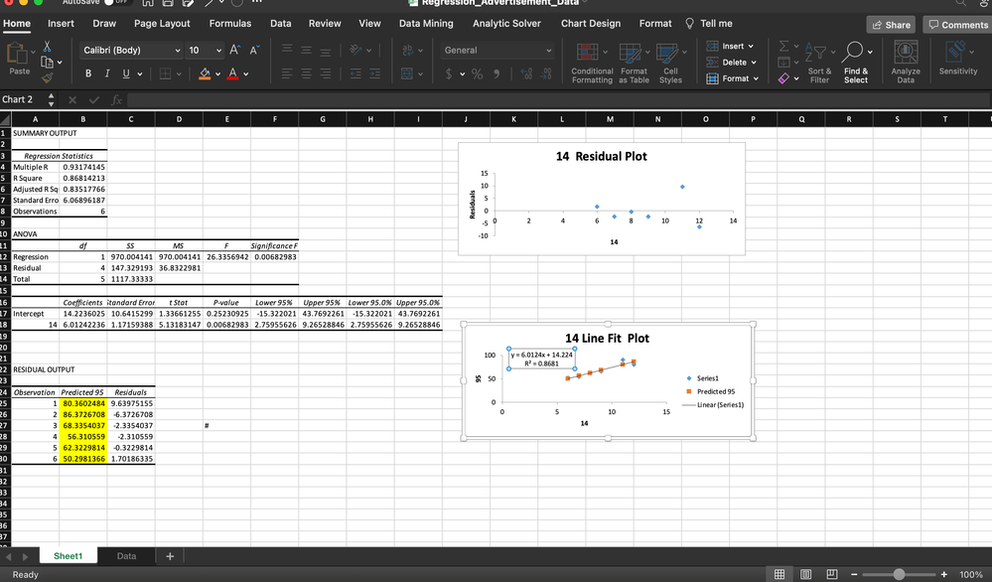Click the Fill down icon
Screen dimensions: 992x582
click(x=783, y=62)
